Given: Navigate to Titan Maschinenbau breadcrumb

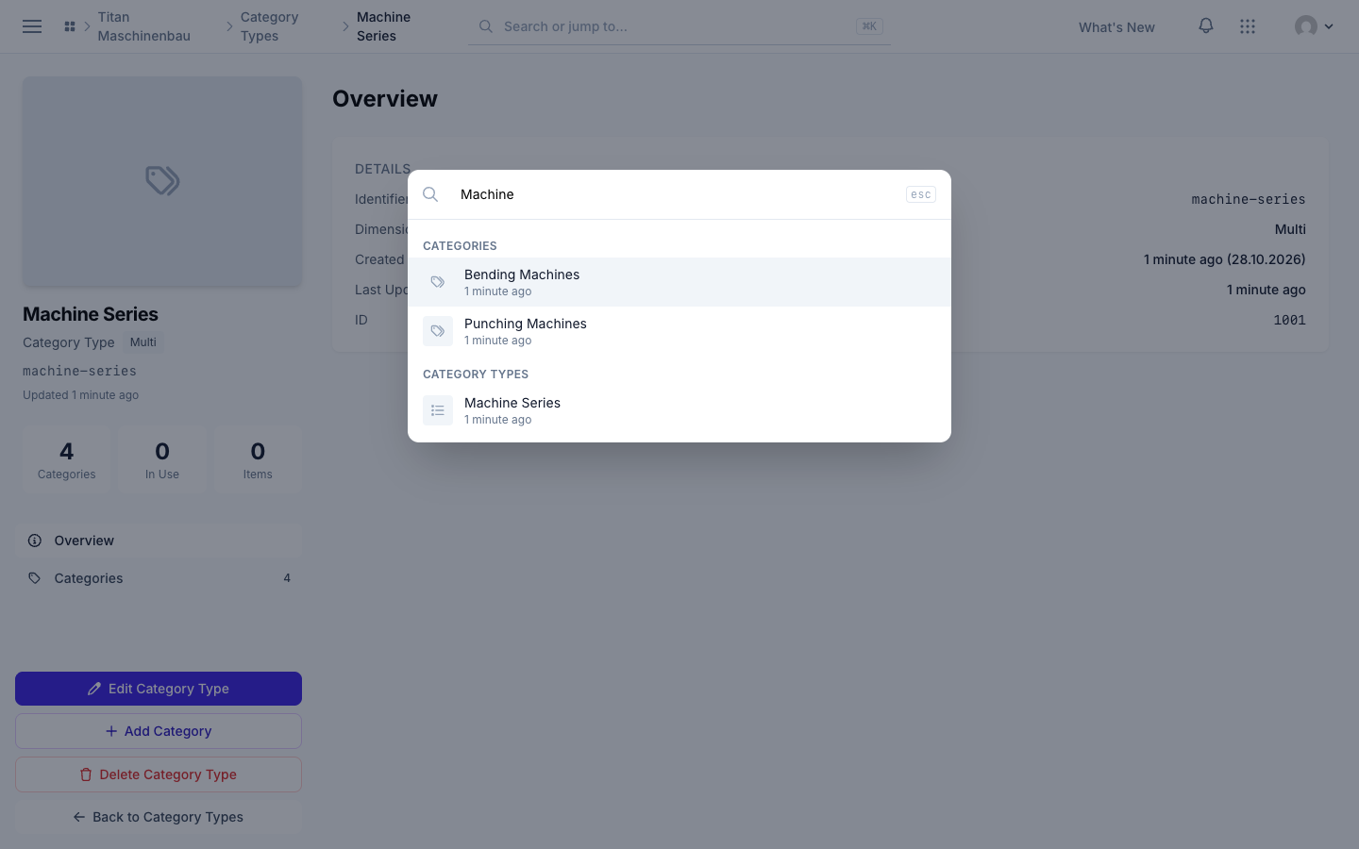Looking at the screenshot, I should pyautogui.click(x=144, y=26).
